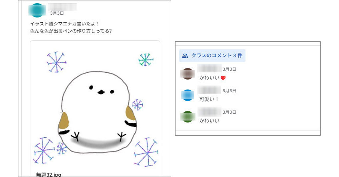Click the 3月3日 date of second comment
This screenshot has height=177, width=339.
pos(229,91)
